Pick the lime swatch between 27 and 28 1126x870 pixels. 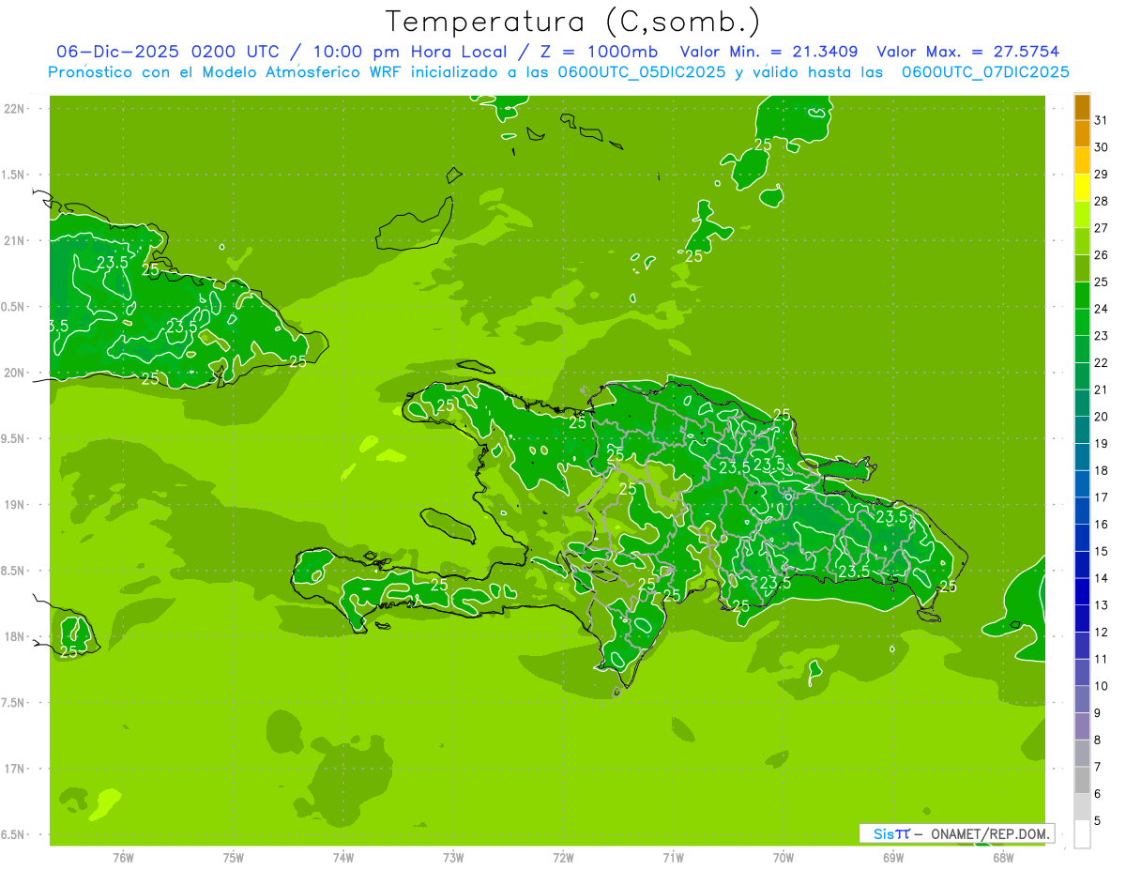pos(1082,215)
